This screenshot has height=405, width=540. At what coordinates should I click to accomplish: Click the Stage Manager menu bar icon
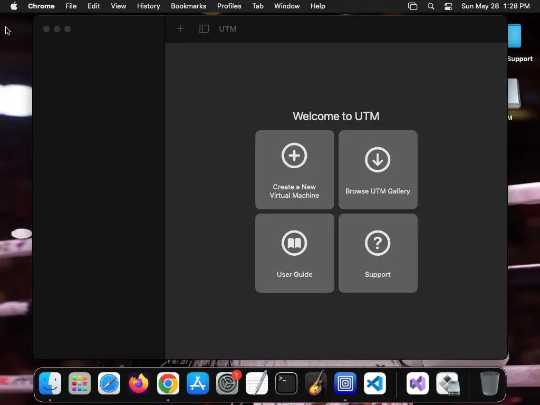tap(412, 6)
